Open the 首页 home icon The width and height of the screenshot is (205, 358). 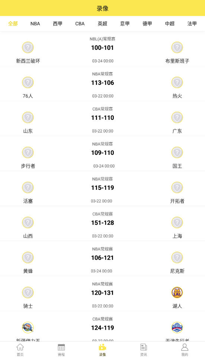pos(20,347)
